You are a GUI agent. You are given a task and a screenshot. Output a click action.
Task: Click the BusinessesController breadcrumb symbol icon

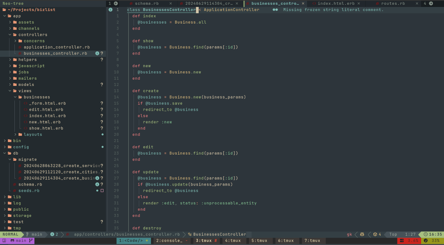[x=189, y=234]
